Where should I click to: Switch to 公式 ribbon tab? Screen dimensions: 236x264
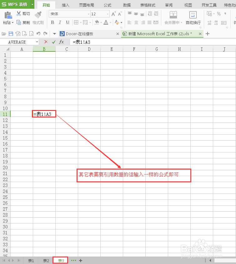click(x=108, y=5)
